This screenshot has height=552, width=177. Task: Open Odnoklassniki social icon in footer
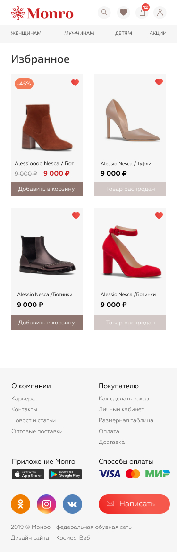[x=21, y=504]
